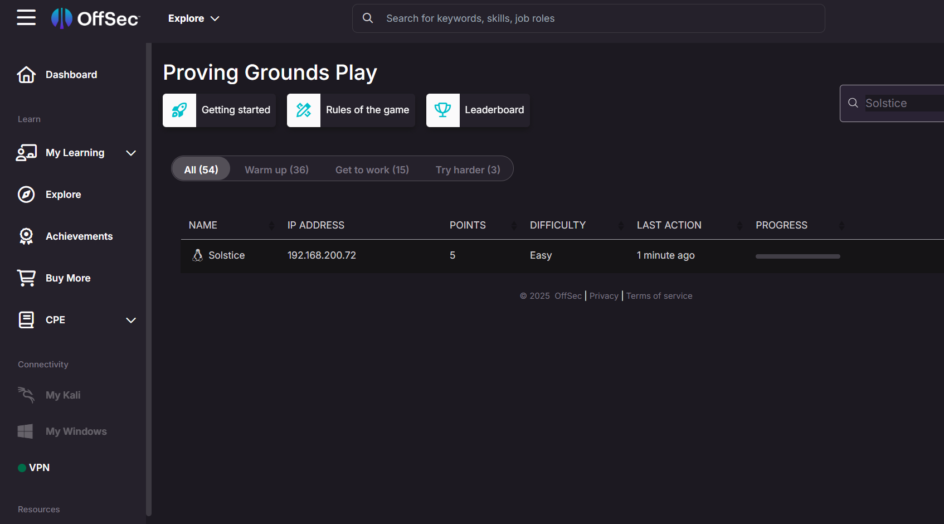Click the Solstice progress bar
Image resolution: width=944 pixels, height=524 pixels.
pyautogui.click(x=798, y=256)
